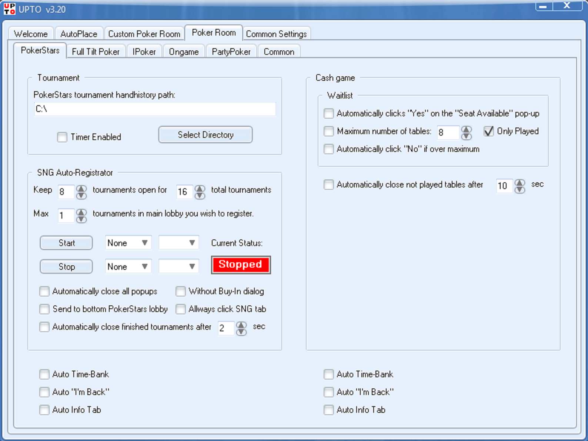588x441 pixels.
Task: Adjust the maximum tables spinner
Action: [467, 133]
